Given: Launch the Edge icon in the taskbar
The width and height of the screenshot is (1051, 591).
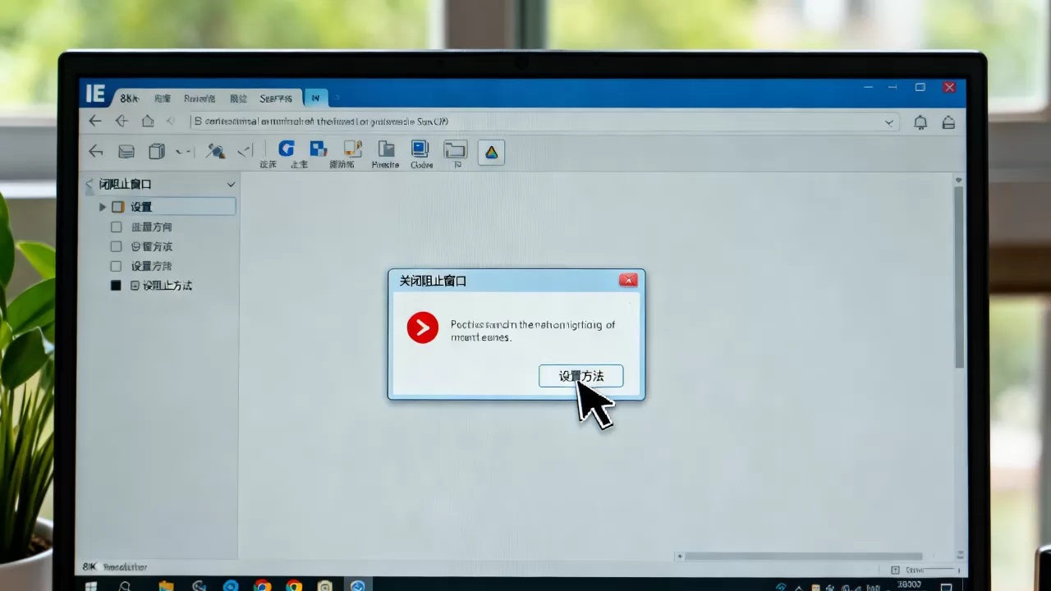Looking at the screenshot, I should coord(231,586).
